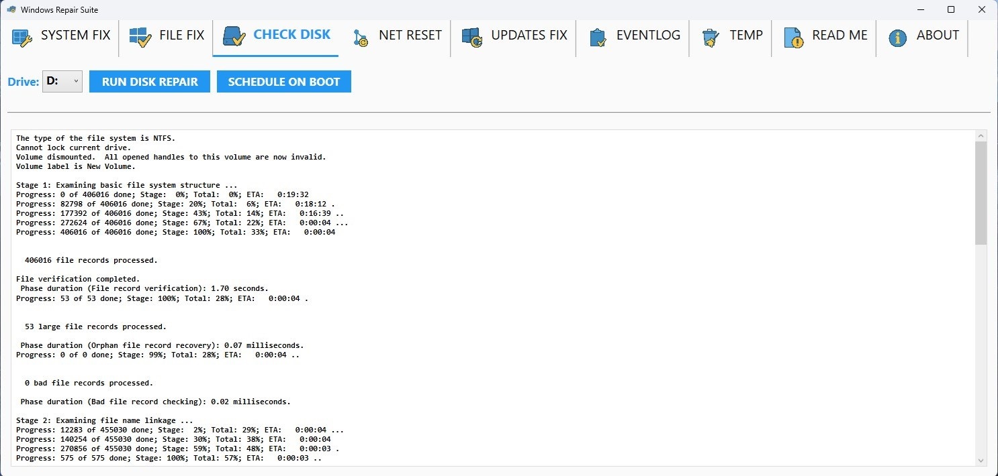
Task: Click the Read Me document icon
Action: [793, 37]
